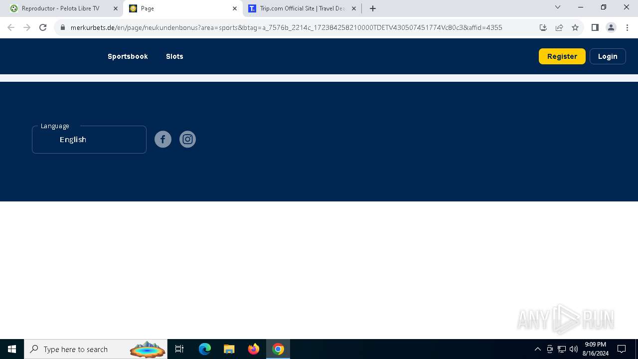The image size is (638, 359).
Task: Open a new browser tab
Action: pos(373,8)
